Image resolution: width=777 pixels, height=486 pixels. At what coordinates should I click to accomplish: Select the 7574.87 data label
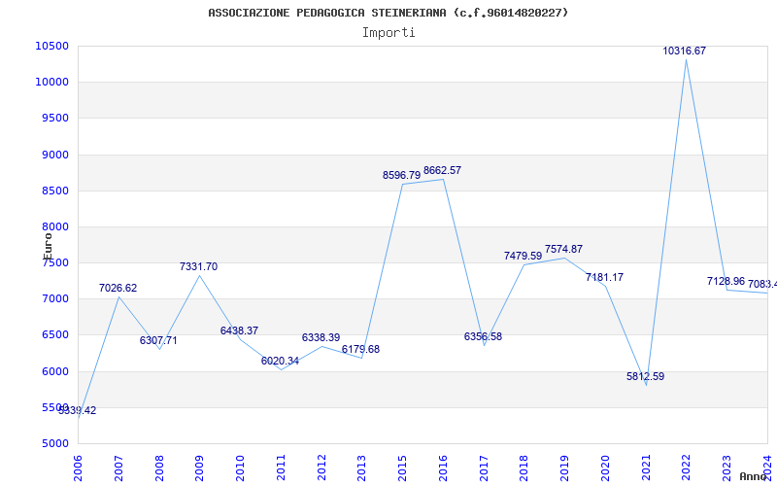pyautogui.click(x=563, y=249)
